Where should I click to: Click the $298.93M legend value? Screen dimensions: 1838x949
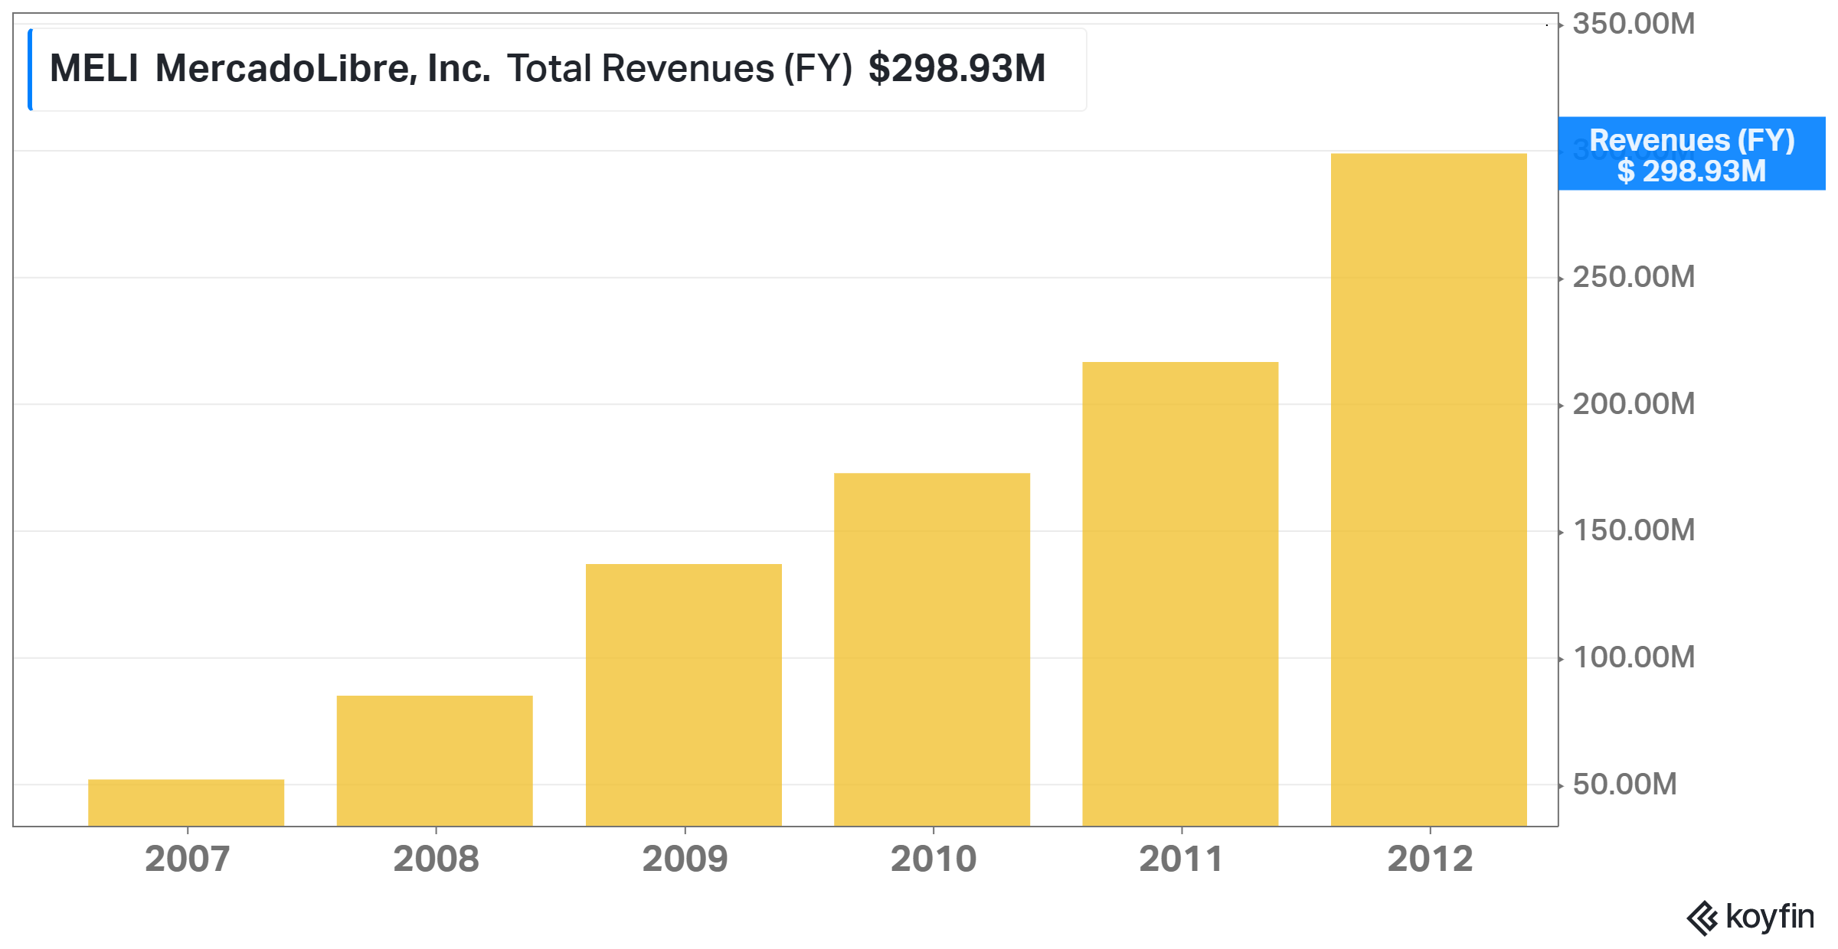click(957, 69)
